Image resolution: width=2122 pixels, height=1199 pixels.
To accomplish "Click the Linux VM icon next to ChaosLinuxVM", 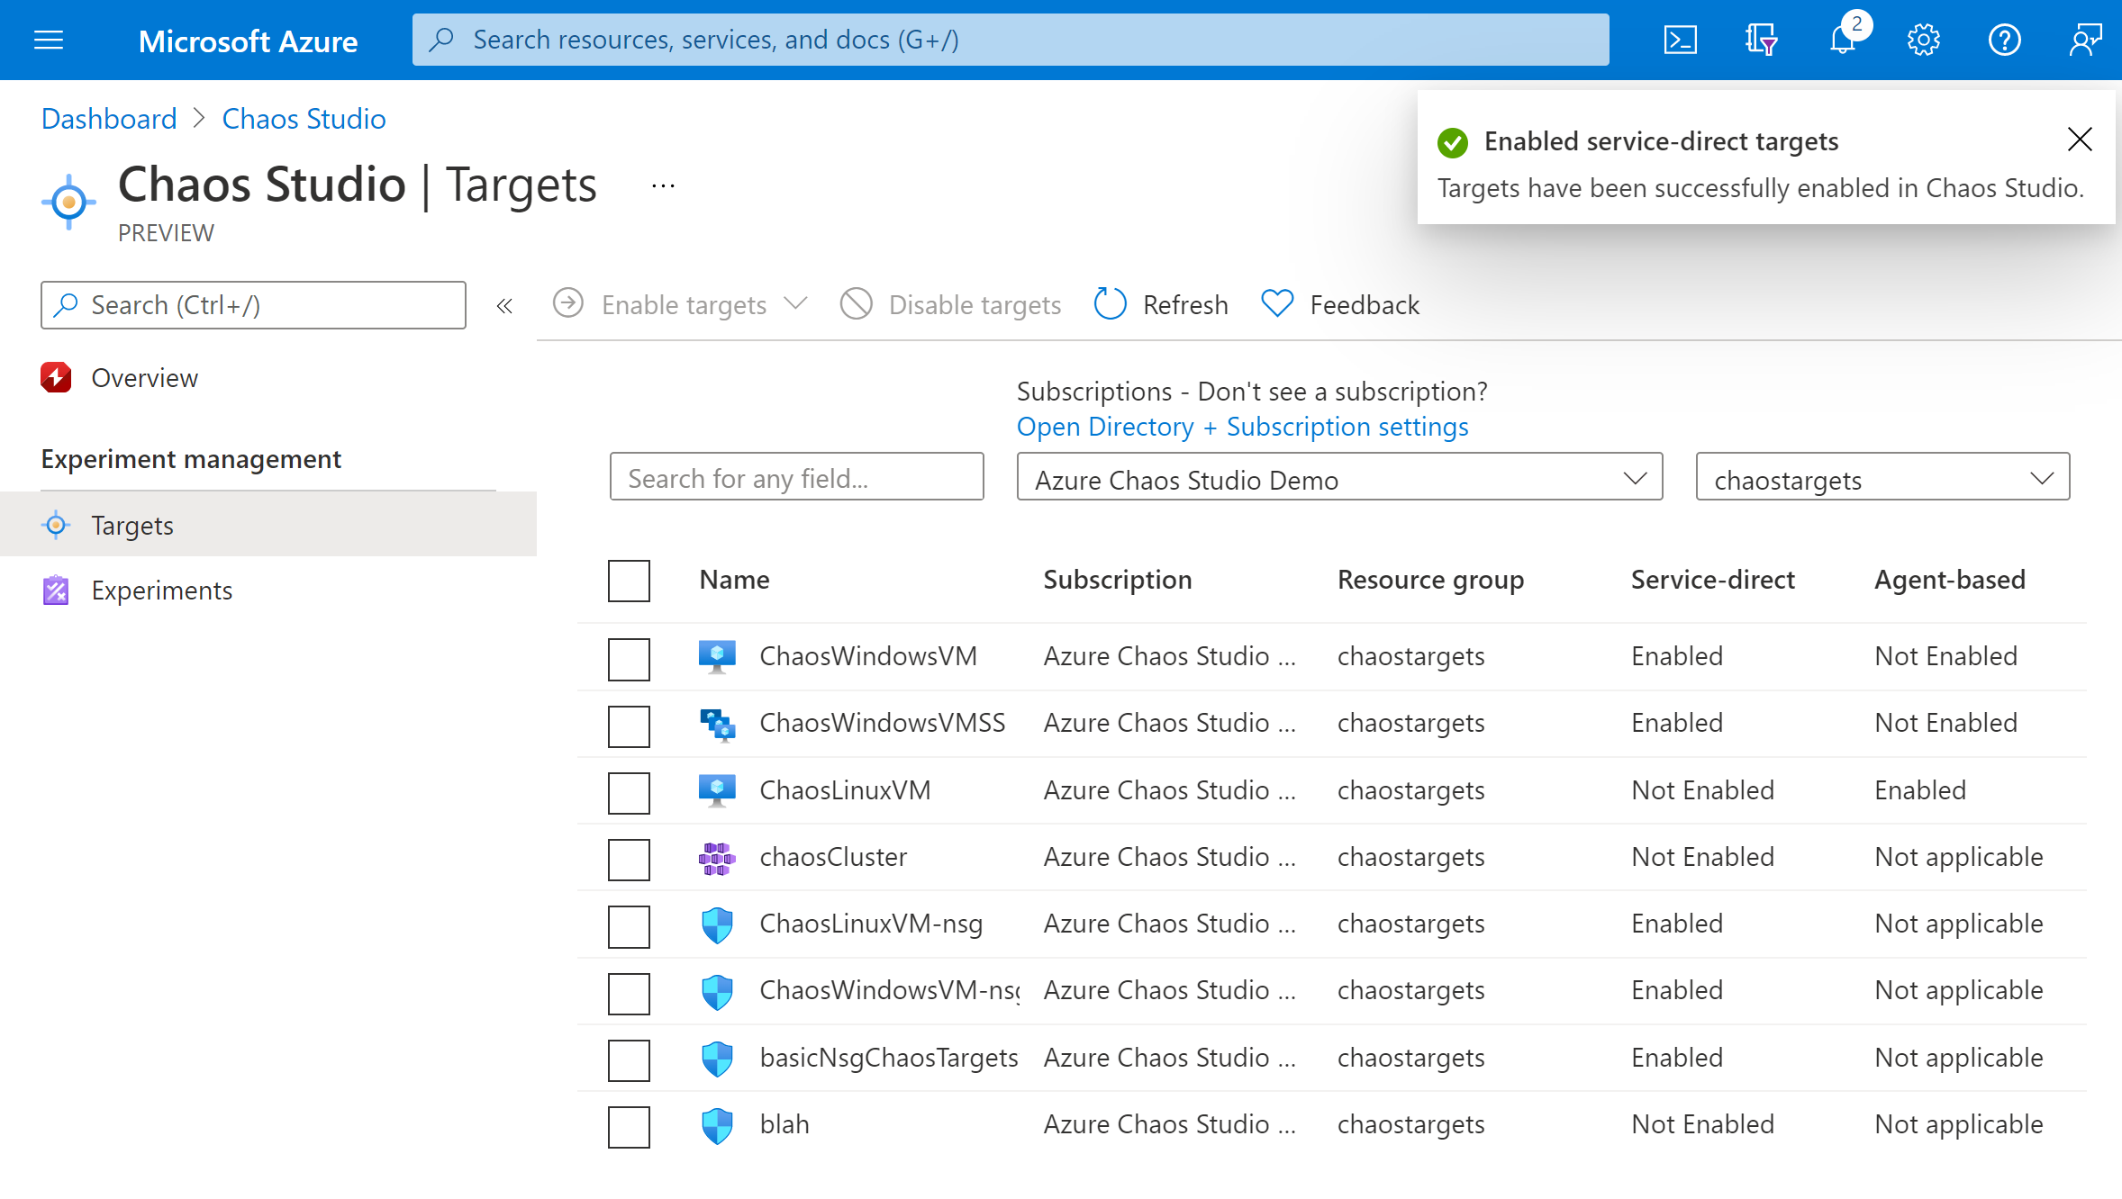I will (720, 789).
